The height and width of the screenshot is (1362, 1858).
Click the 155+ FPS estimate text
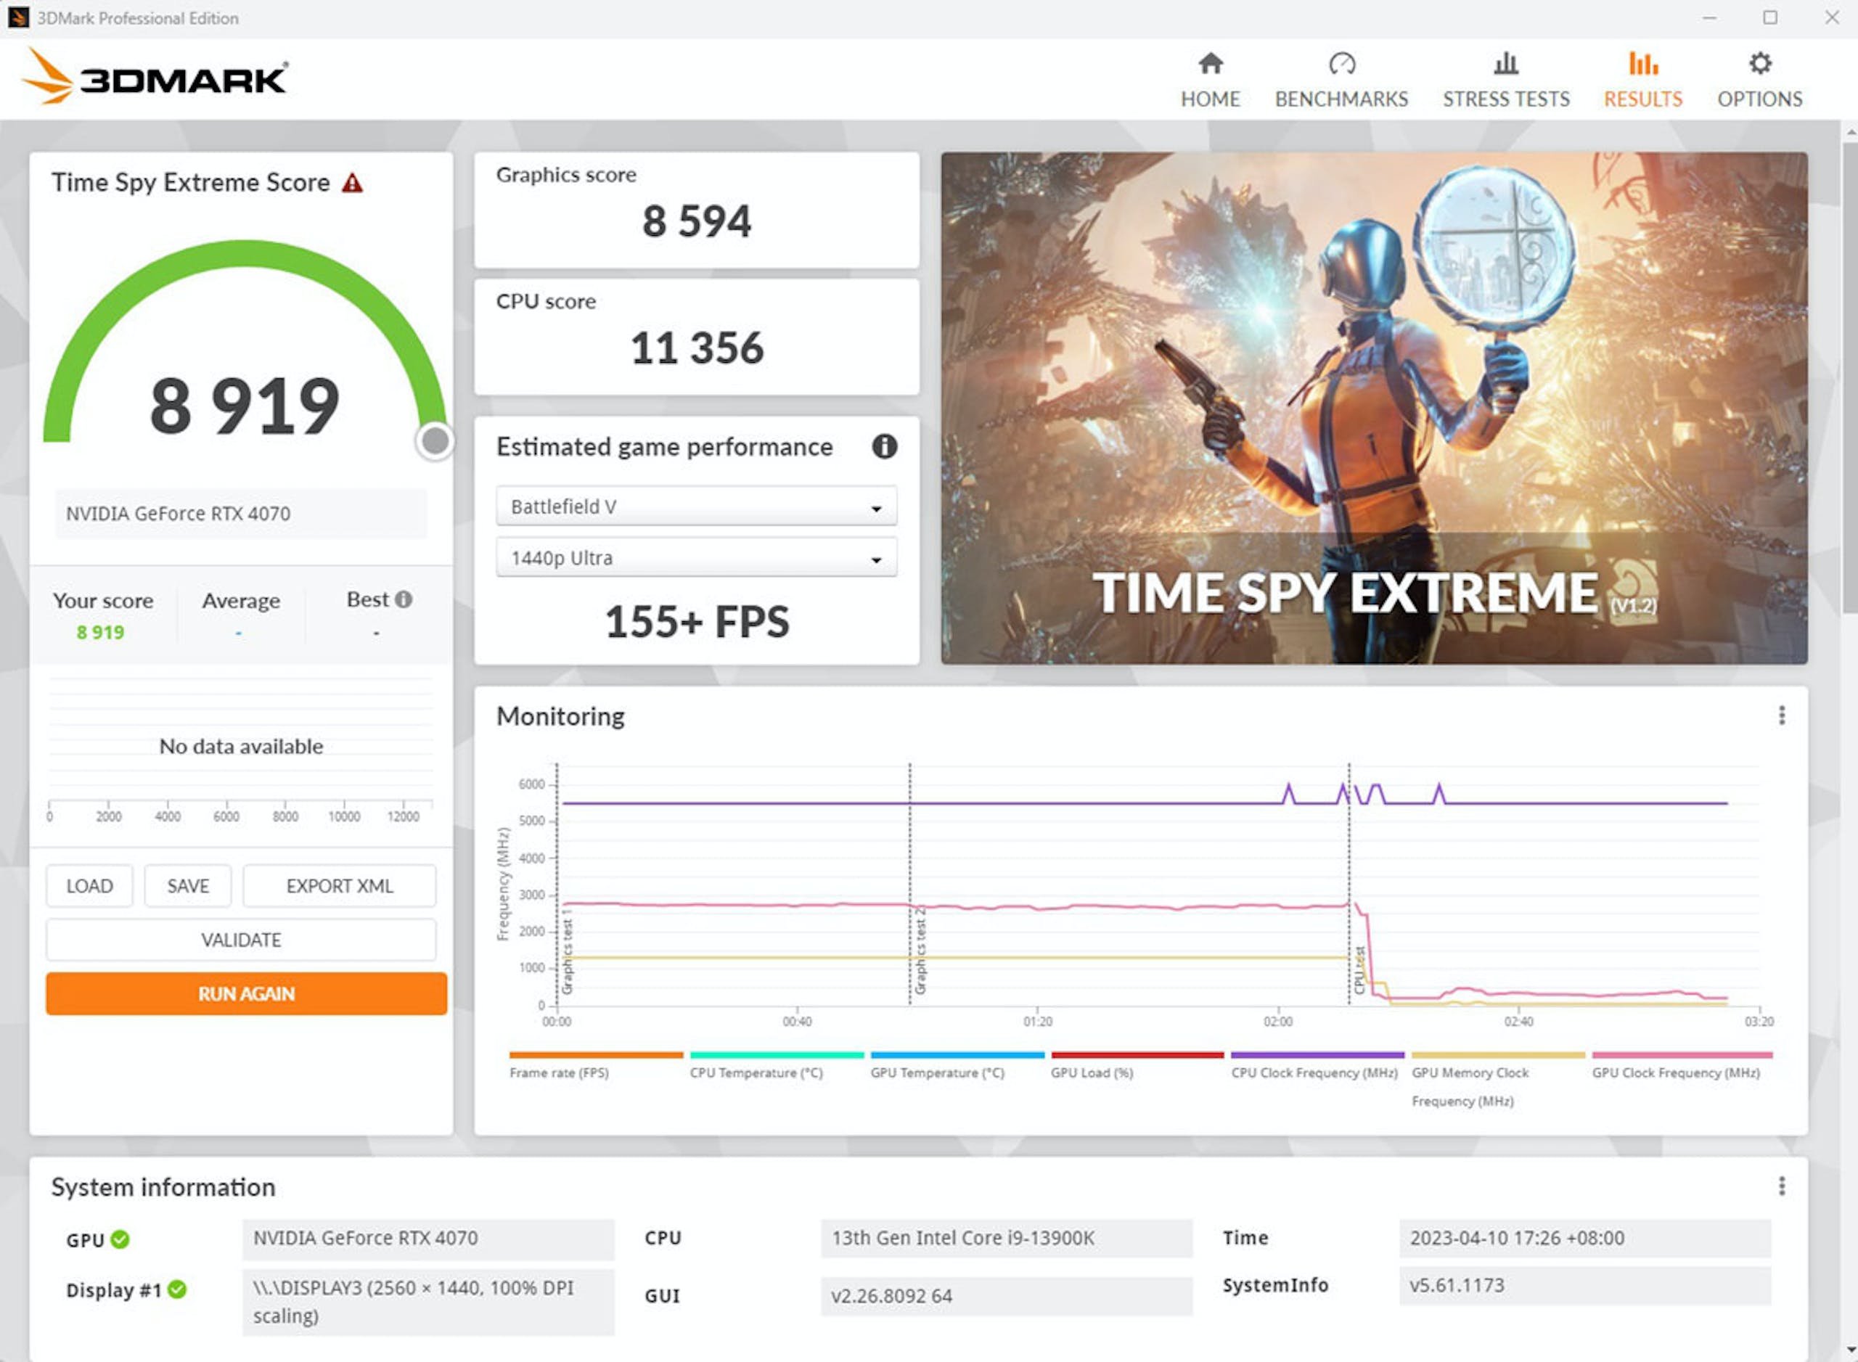coord(696,621)
